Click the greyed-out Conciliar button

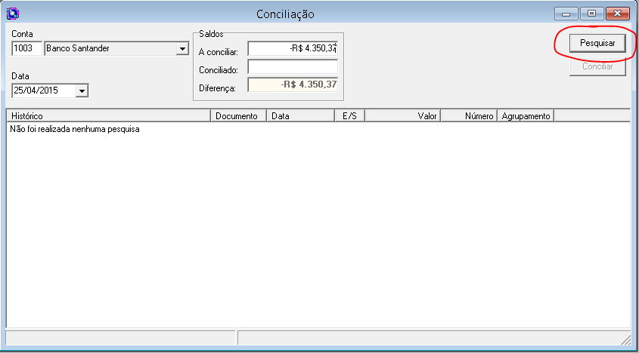597,66
